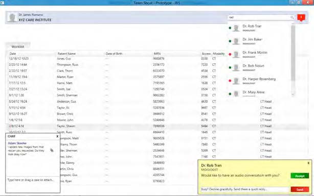Click the attachment paperclip in chat
The width and height of the screenshot is (314, 196).
pos(52,150)
